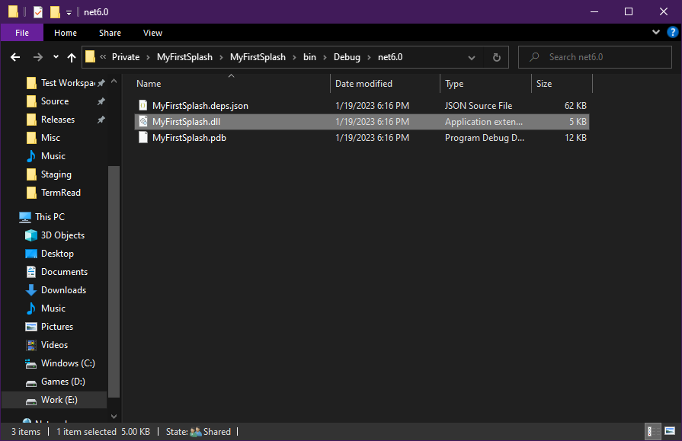Select the MyFirstSplash.deps.json file

coord(200,106)
